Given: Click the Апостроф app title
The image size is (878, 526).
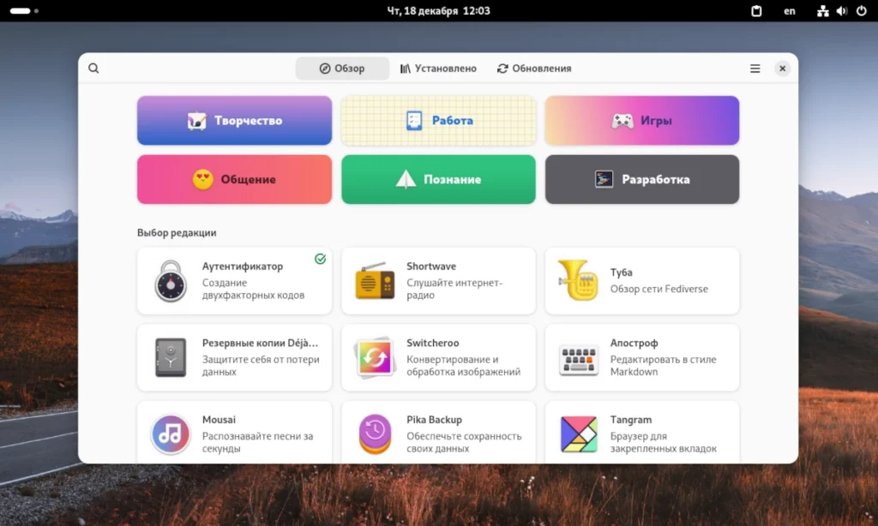Looking at the screenshot, I should [x=634, y=343].
